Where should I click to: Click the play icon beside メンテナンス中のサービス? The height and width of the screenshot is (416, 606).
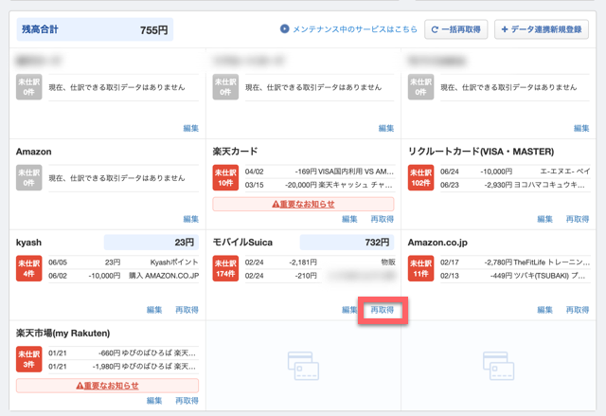(x=284, y=29)
